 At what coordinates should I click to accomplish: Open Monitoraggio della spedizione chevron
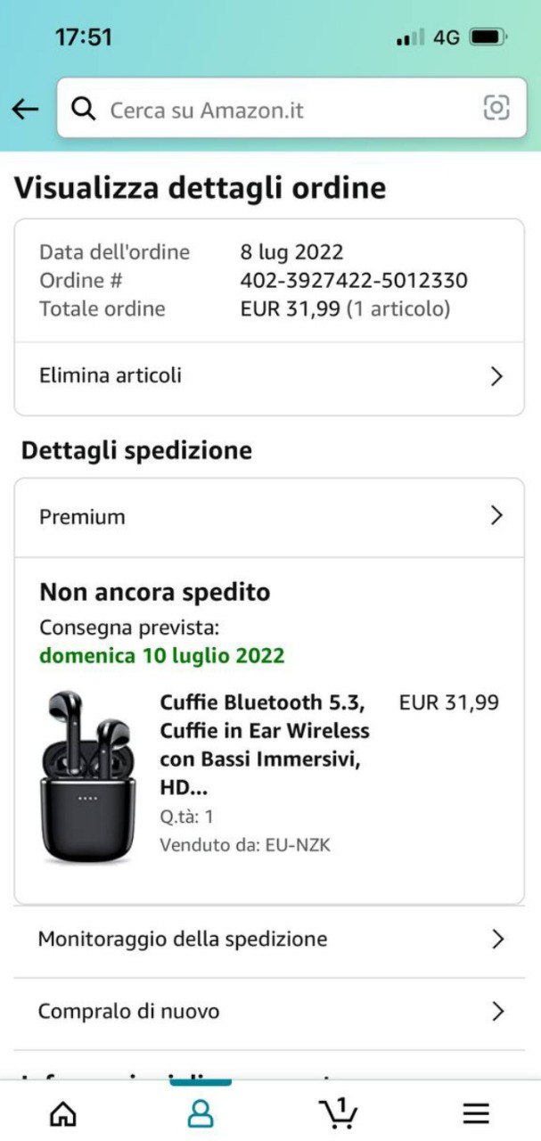click(497, 939)
